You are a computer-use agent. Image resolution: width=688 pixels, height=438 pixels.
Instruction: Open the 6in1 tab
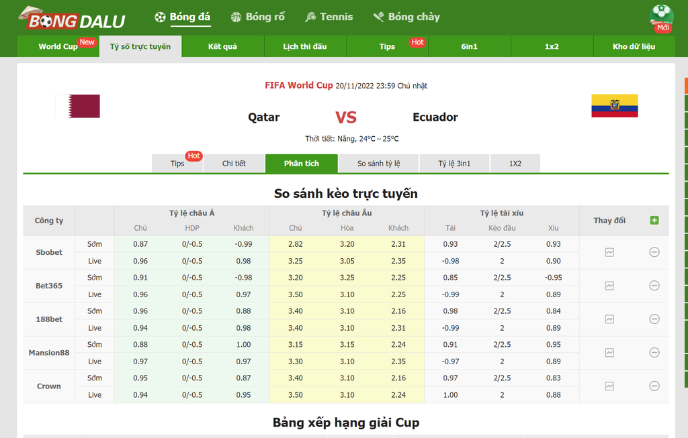[470, 46]
